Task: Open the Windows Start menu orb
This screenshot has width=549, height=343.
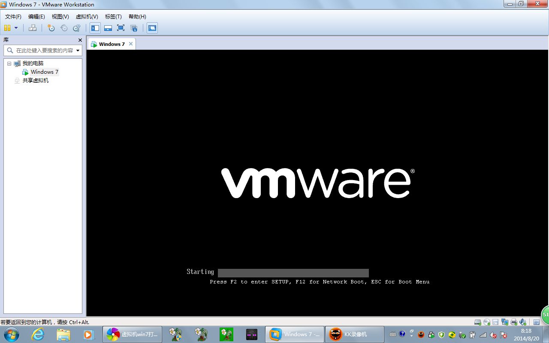Action: click(11, 334)
